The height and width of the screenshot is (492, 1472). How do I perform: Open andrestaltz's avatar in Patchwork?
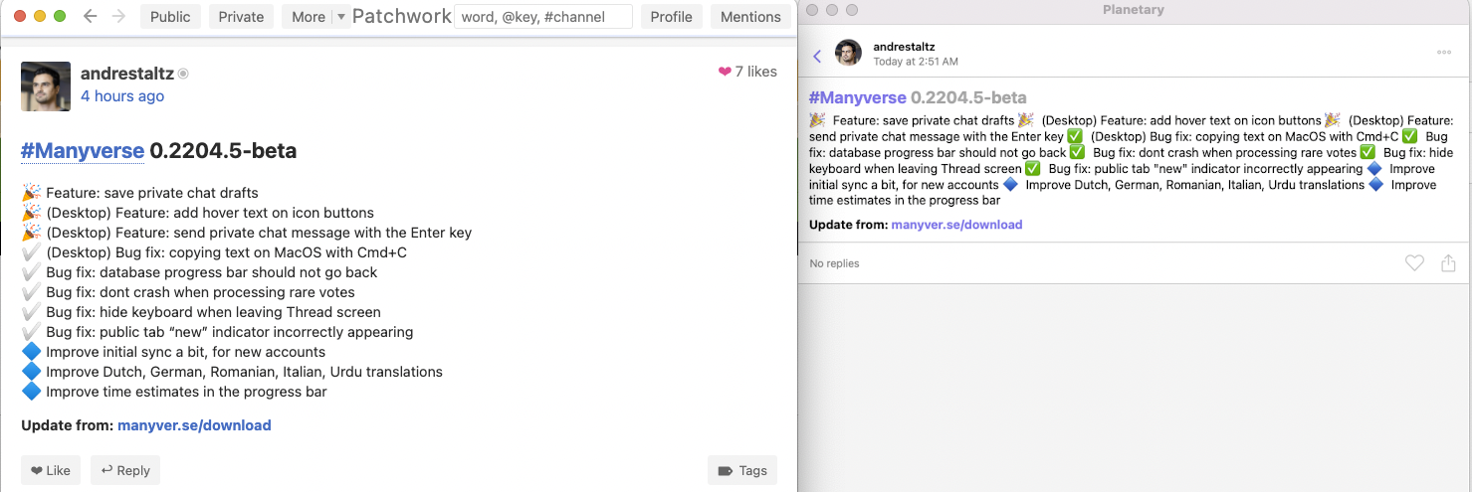(46, 86)
